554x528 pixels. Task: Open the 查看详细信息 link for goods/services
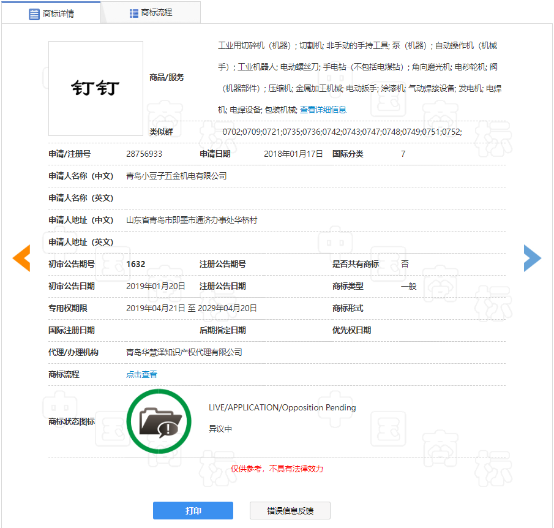(x=323, y=110)
